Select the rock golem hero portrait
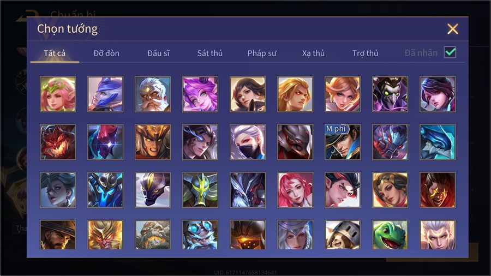This screenshot has width=491, height=276. pos(153,235)
